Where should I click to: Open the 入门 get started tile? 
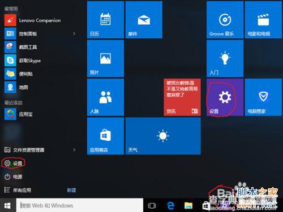point(225,59)
